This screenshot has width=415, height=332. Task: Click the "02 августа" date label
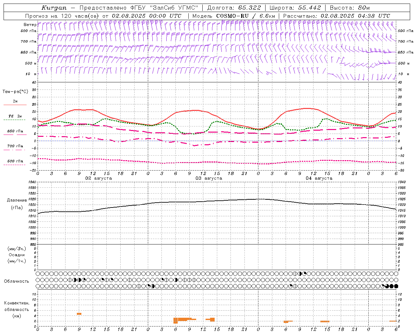coord(99,178)
